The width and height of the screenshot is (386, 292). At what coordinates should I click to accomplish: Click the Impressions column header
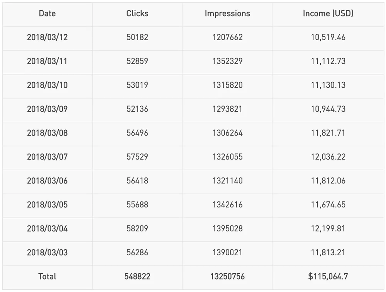point(227,14)
